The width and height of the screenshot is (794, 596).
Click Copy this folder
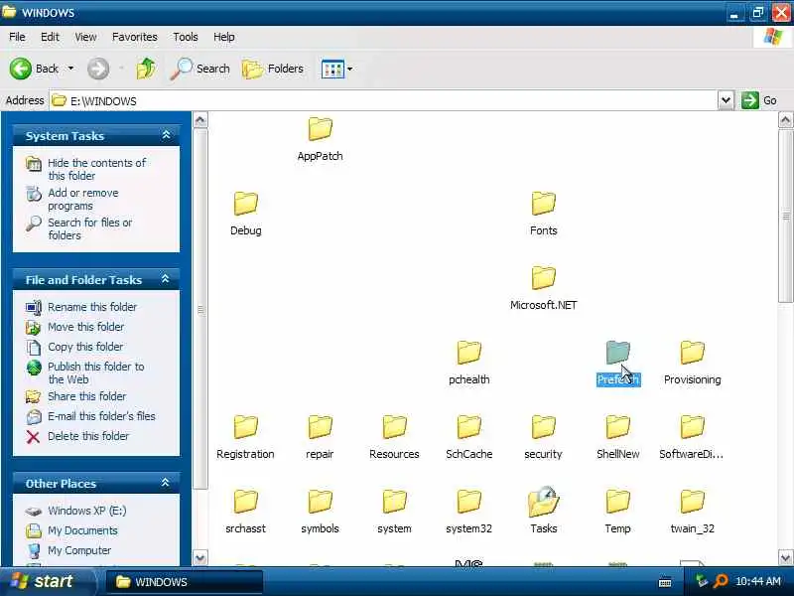[x=85, y=347]
